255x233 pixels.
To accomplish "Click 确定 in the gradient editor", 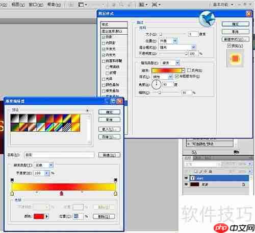I will click(109, 112).
